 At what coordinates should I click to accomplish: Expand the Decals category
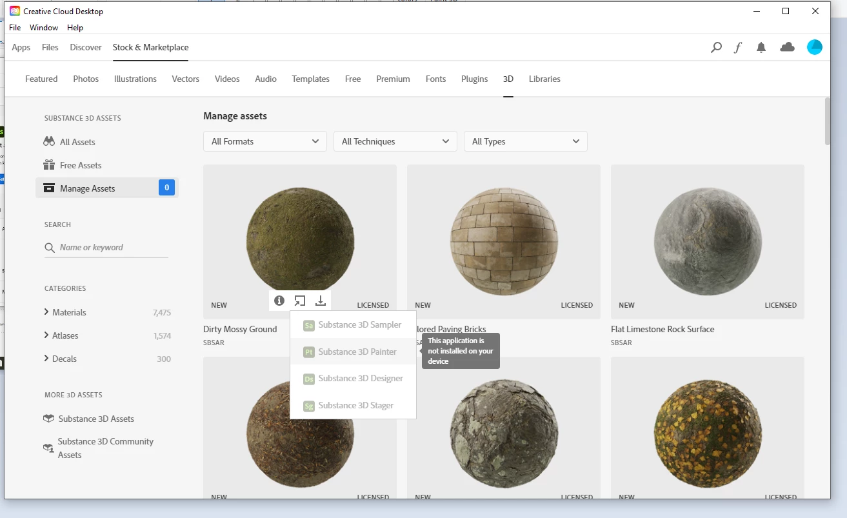46,359
